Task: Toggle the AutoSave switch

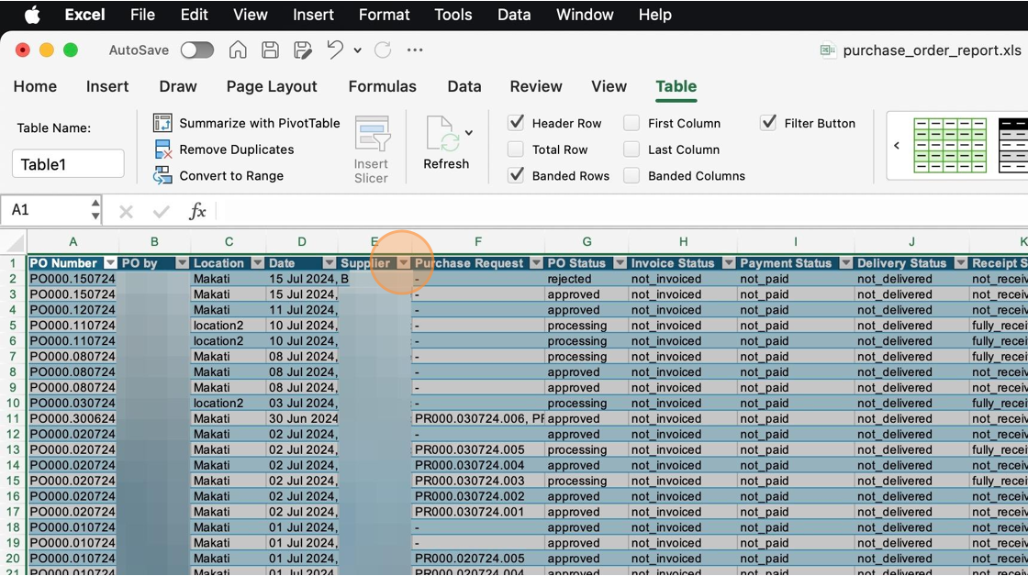Action: (x=197, y=50)
